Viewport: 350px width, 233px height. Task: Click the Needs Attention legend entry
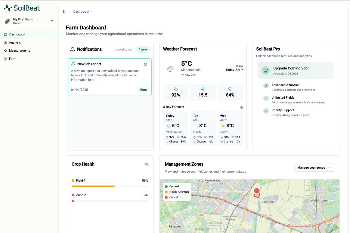coord(177,192)
